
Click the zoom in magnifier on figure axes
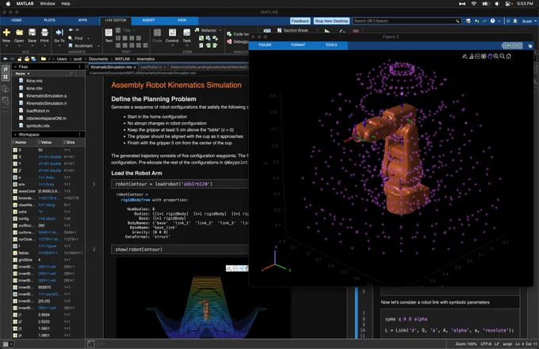point(496,56)
